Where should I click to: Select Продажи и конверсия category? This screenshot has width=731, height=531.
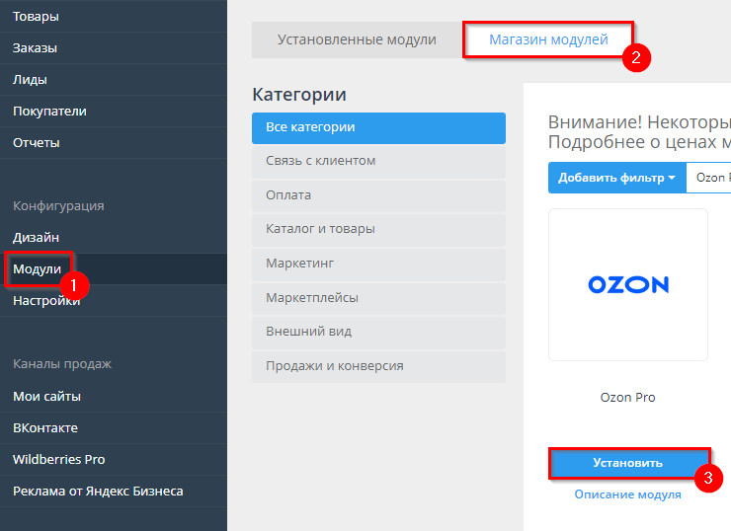tap(378, 365)
